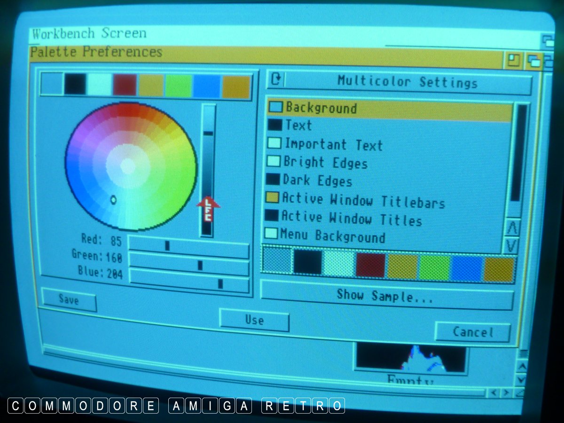Viewport: 564px width, 423px height.
Task: Select the Background pen entry
Action: point(389,109)
